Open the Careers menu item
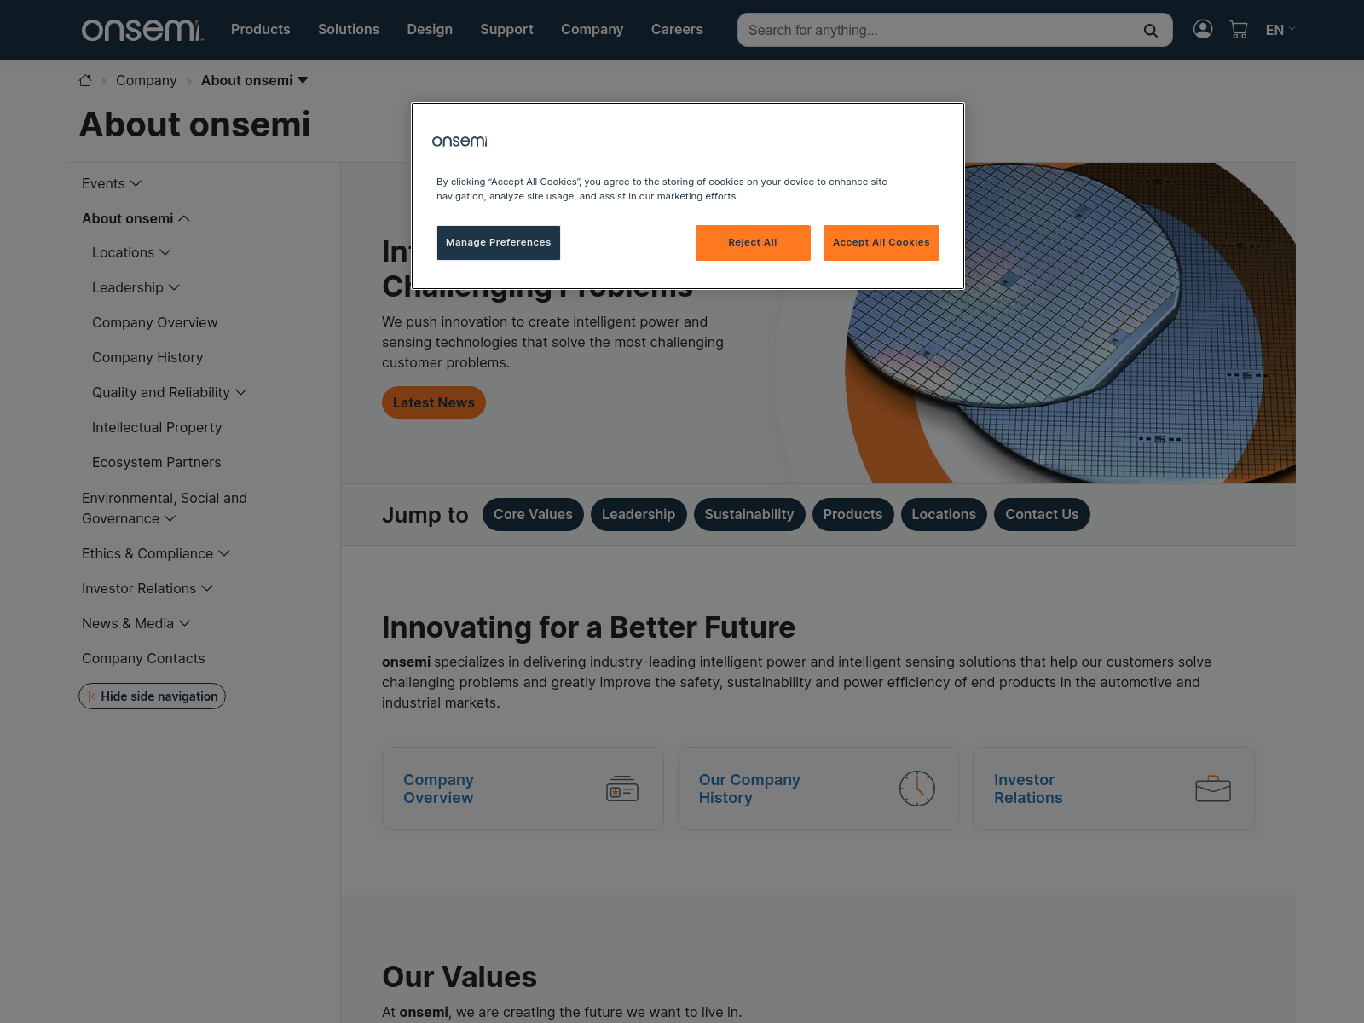This screenshot has width=1364, height=1023. [677, 29]
